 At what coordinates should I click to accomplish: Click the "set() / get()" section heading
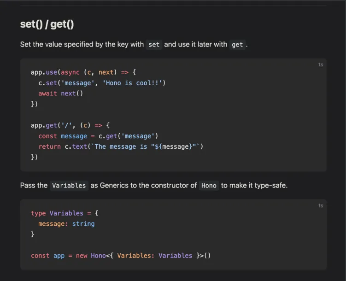[47, 24]
